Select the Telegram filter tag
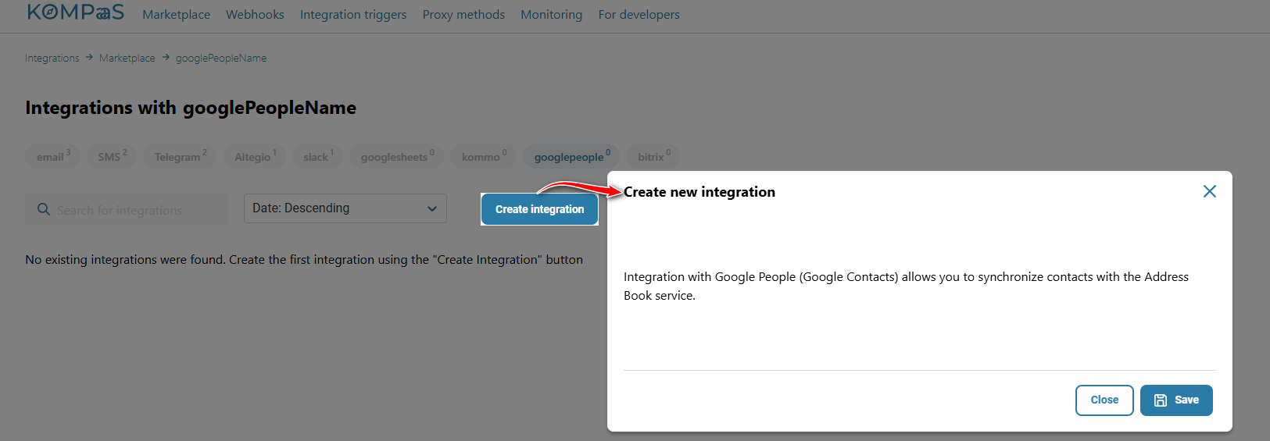Screen dimensions: 1270x441 180,156
